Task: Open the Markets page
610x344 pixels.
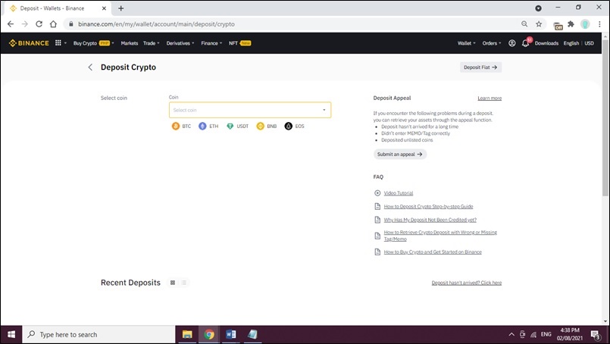Action: 129,43
